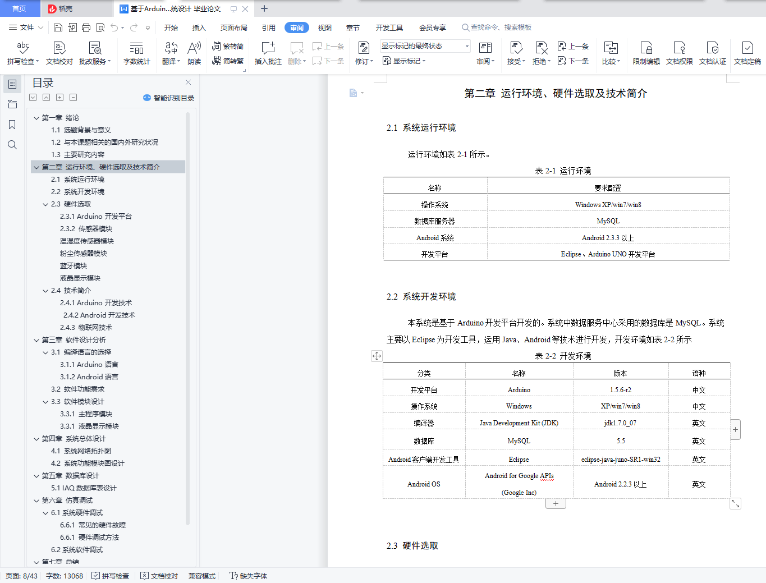Switch to the 页面布局 ribbon tab

click(234, 27)
